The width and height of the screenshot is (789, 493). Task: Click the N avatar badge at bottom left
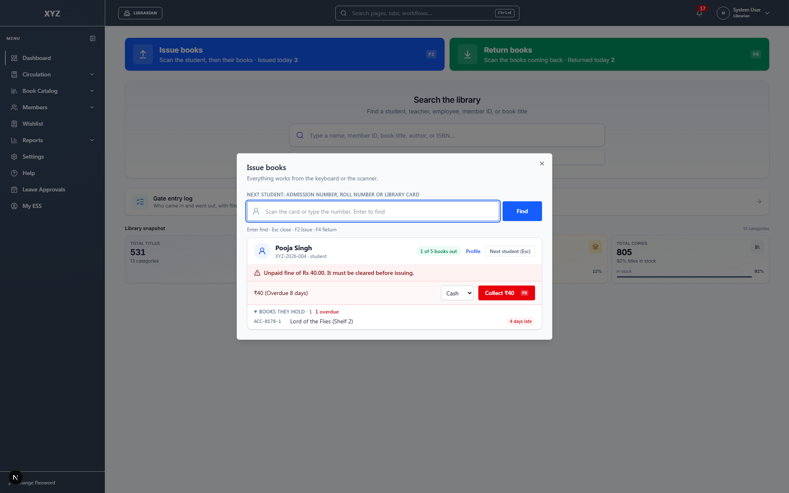(x=16, y=477)
